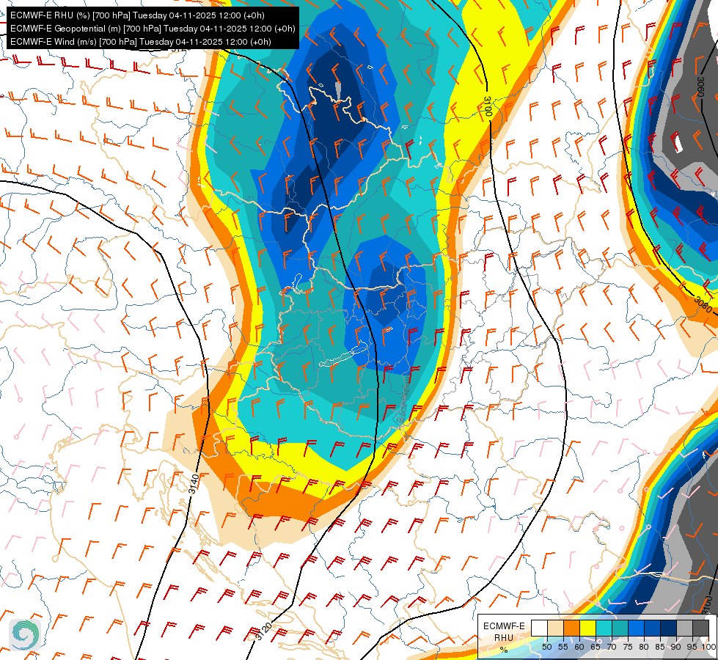Viewport: 718px width, 660px height.
Task: Click the 3080 geopotential contour label
Action: pyautogui.click(x=703, y=304)
